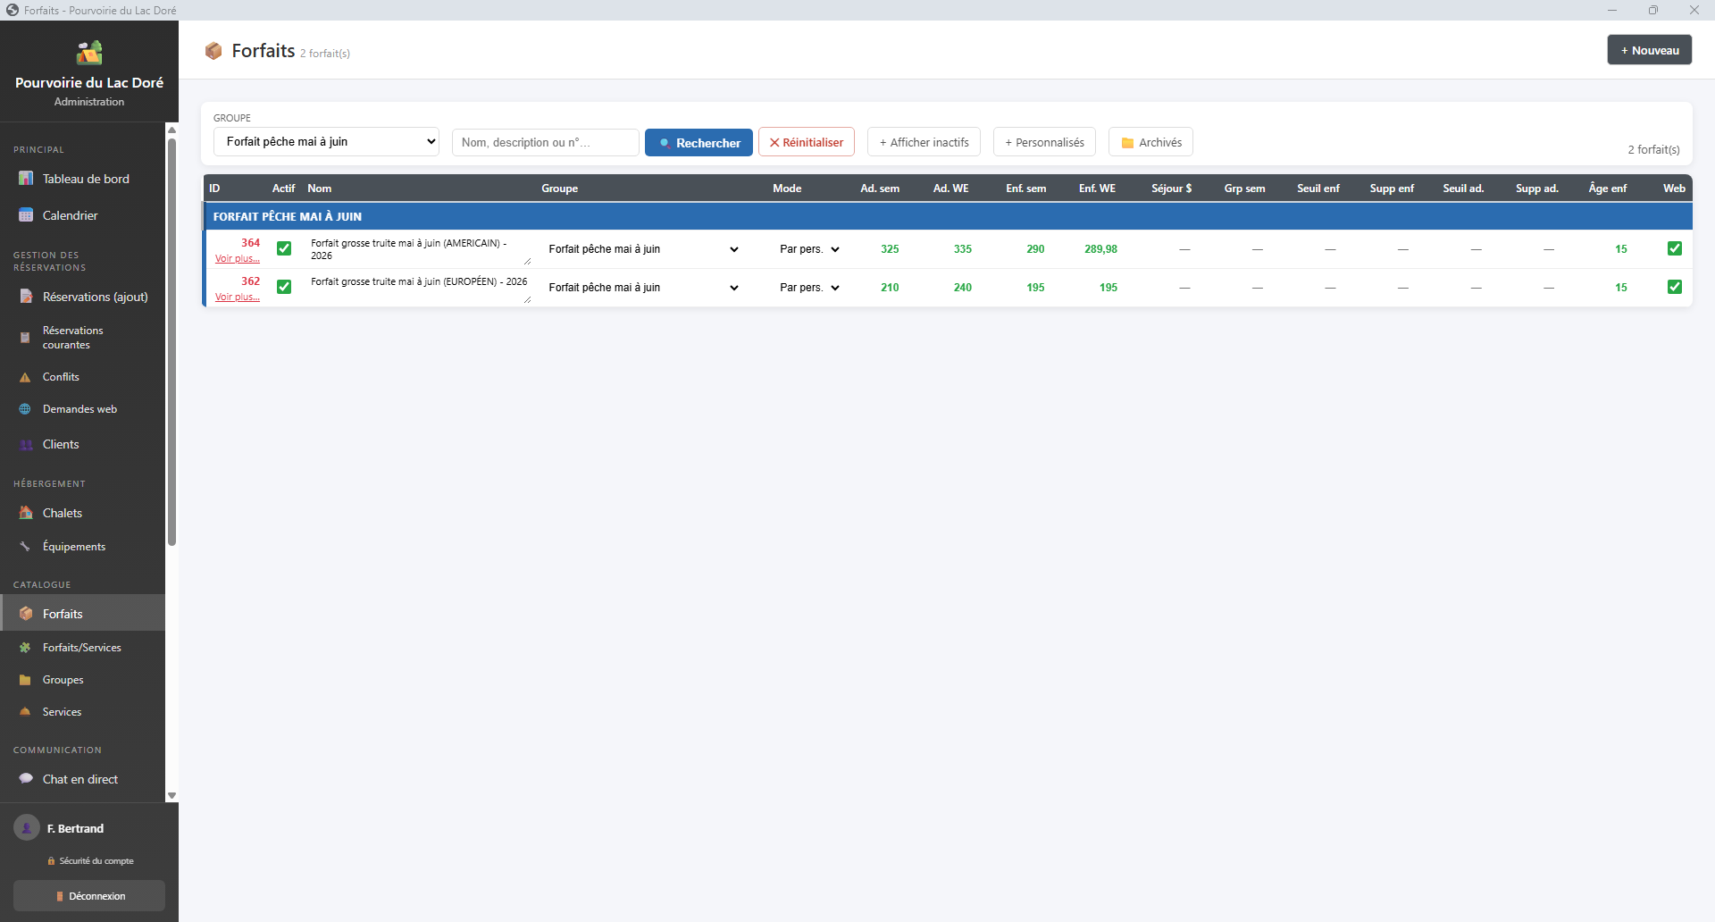Click the Réservations (ajout) icon
Viewport: 1715px width, 922px height.
click(x=26, y=297)
